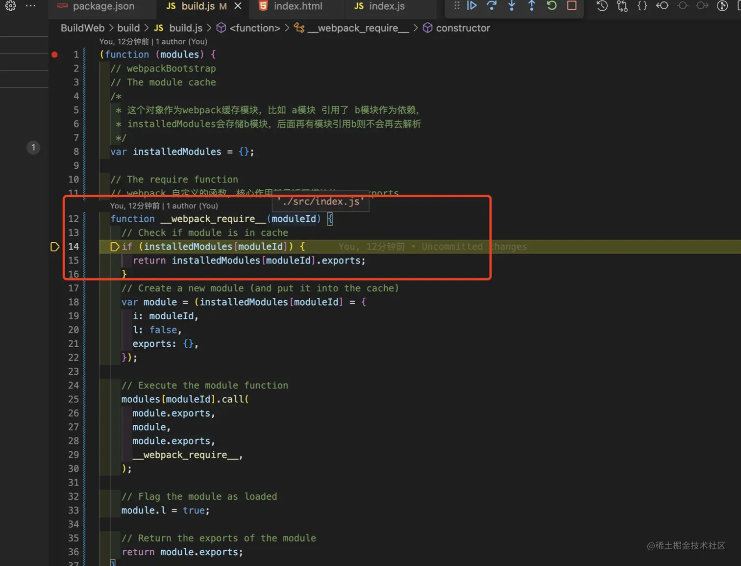Click the '// The require function' comment
741x566 pixels.
click(x=174, y=180)
